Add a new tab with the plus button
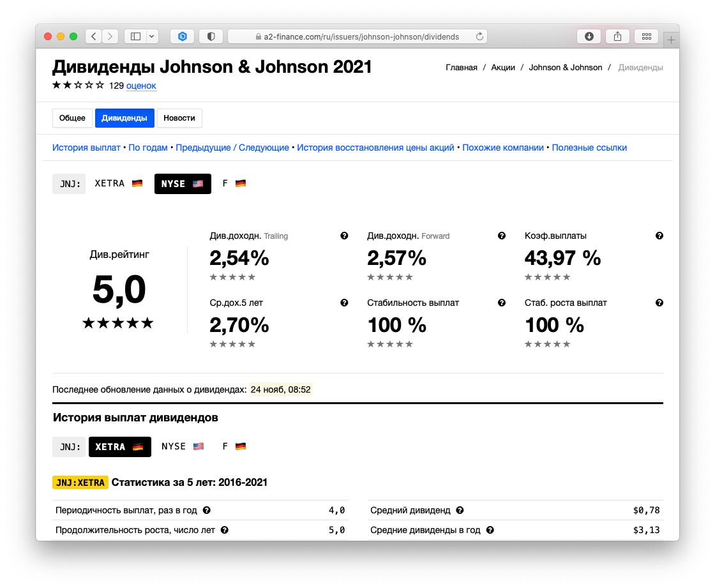Image resolution: width=715 pixels, height=588 pixels. coord(671,40)
